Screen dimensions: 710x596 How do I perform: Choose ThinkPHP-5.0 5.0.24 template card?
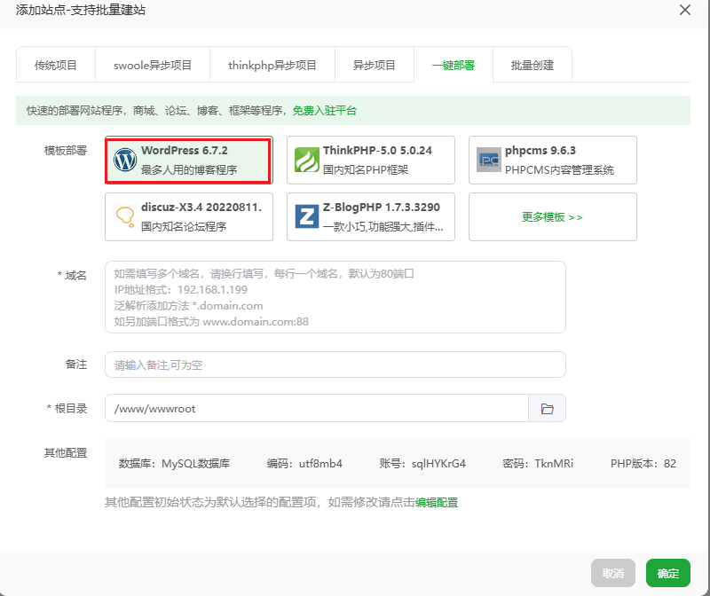point(371,160)
